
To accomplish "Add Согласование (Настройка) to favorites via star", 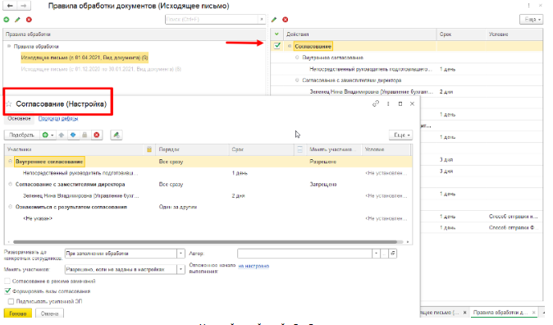I will tap(9, 103).
